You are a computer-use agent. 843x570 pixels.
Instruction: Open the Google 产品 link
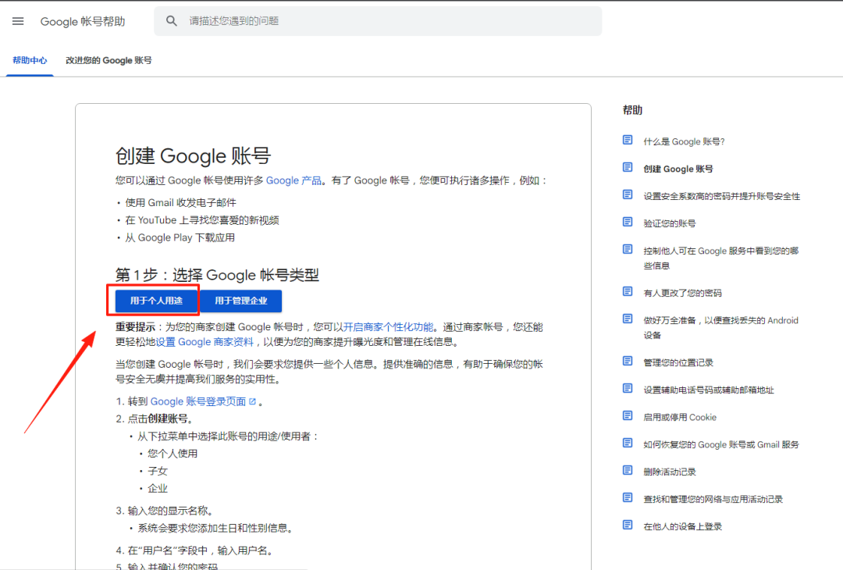point(293,180)
